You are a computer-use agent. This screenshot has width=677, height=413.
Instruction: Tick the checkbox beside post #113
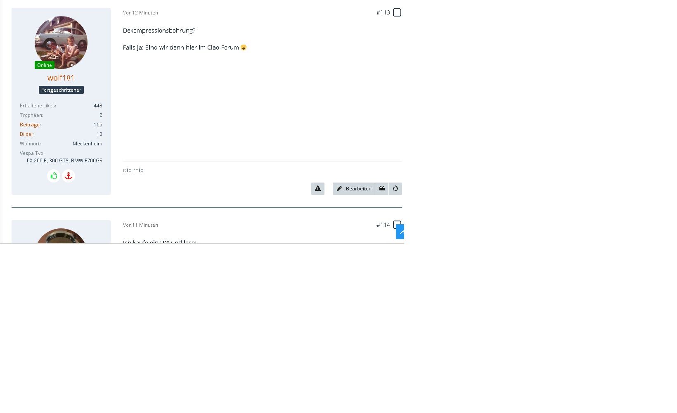(x=397, y=12)
